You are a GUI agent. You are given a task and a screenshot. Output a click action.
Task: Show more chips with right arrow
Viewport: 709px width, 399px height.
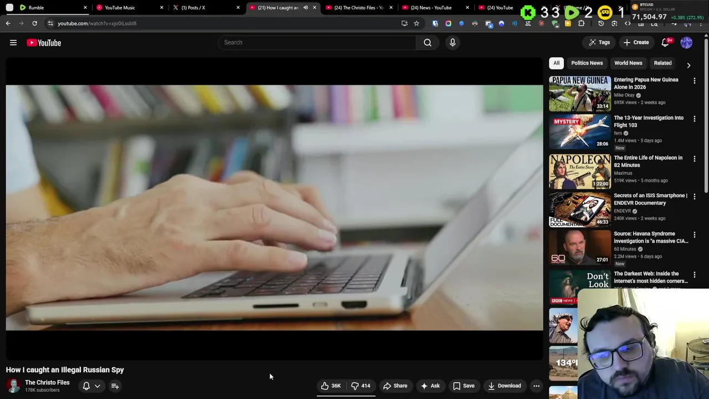[x=689, y=65]
